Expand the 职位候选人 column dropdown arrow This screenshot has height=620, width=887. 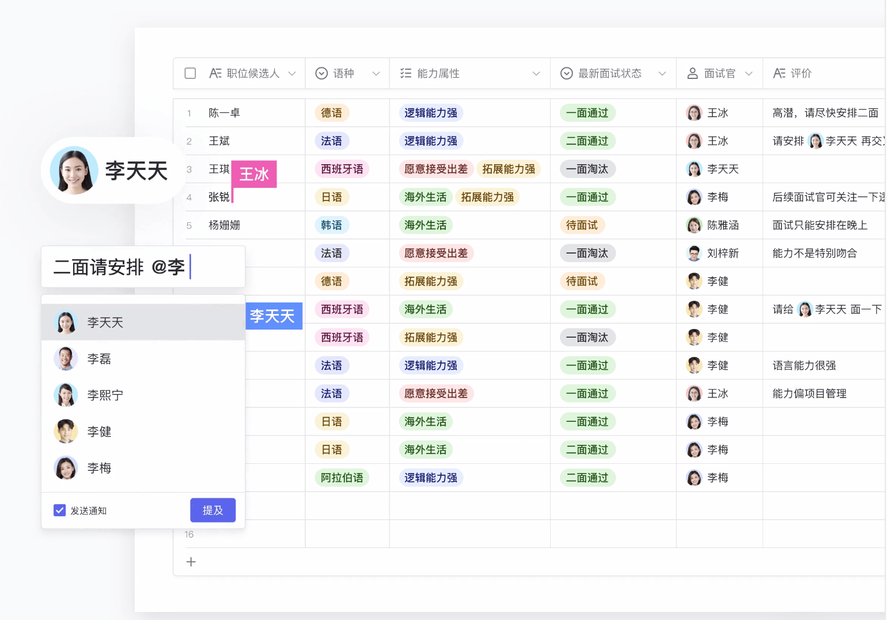pyautogui.click(x=292, y=73)
